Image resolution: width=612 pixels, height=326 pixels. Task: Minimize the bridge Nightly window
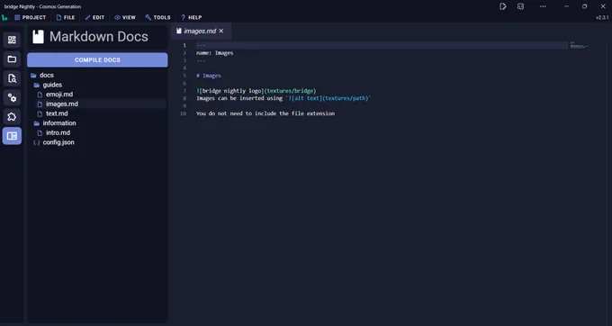(x=566, y=6)
